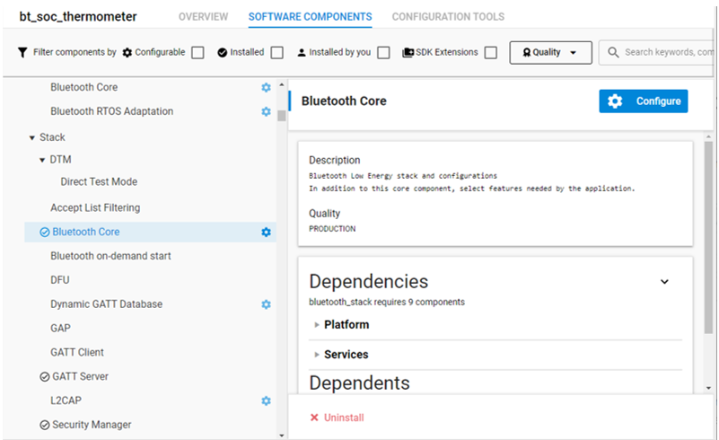Open the Configuration Tools tab
This screenshot has height=440, width=719.
coord(448,17)
